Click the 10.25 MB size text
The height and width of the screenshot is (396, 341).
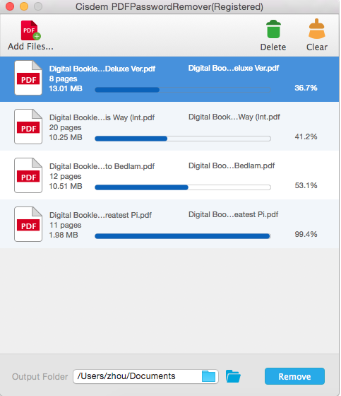66,137
